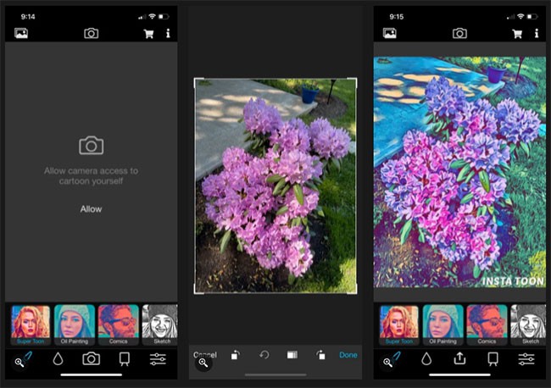Open aspect ratio icon in crop toolbar
This screenshot has width=551, height=388.
click(292, 355)
